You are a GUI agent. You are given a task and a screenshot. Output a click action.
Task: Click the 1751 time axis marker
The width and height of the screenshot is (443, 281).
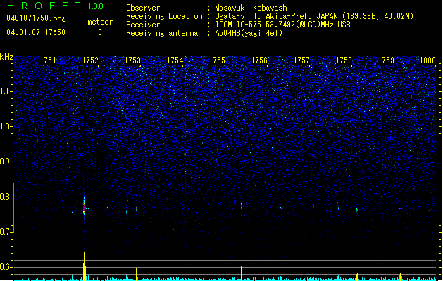[48, 60]
